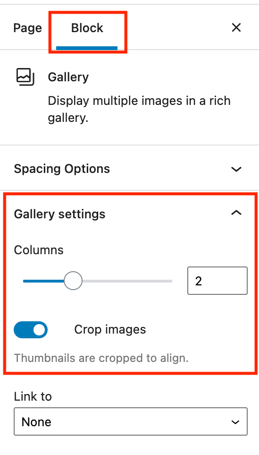The height and width of the screenshot is (455, 259).
Task: Close the settings sidebar with X
Action: point(236,28)
